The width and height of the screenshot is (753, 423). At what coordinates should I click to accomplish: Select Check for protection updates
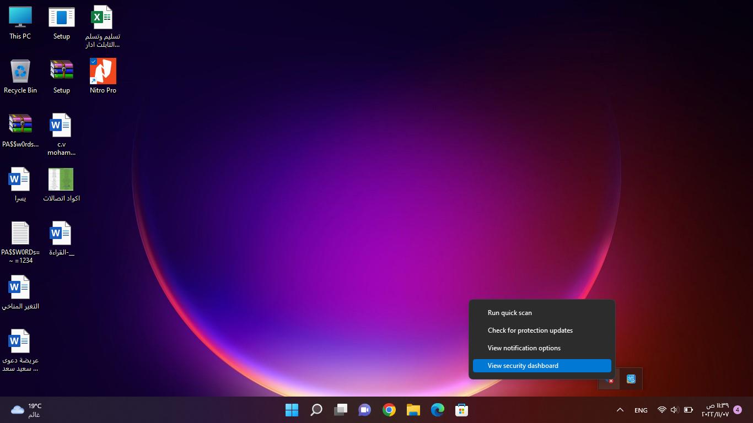point(530,330)
